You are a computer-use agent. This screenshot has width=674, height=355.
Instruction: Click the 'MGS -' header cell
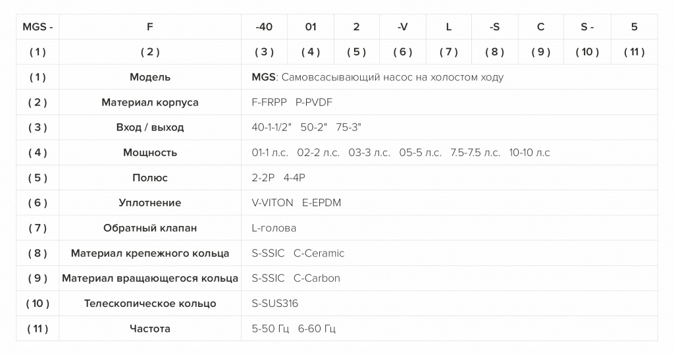click(x=38, y=27)
